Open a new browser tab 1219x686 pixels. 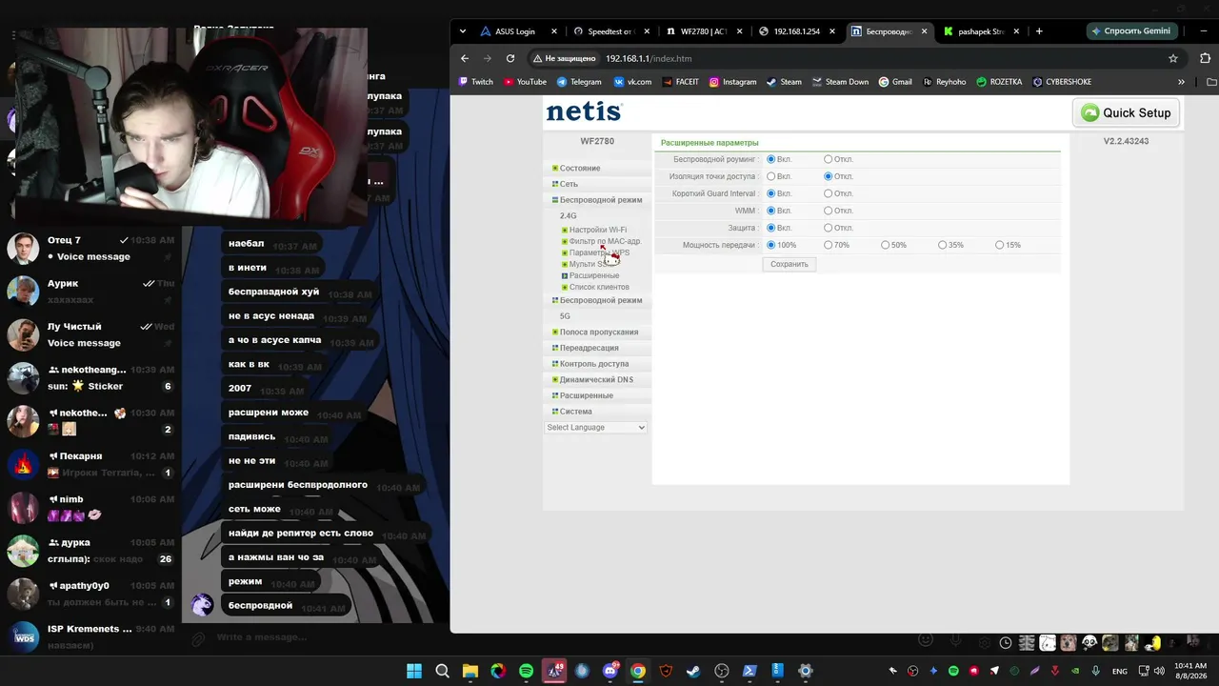click(x=1039, y=31)
